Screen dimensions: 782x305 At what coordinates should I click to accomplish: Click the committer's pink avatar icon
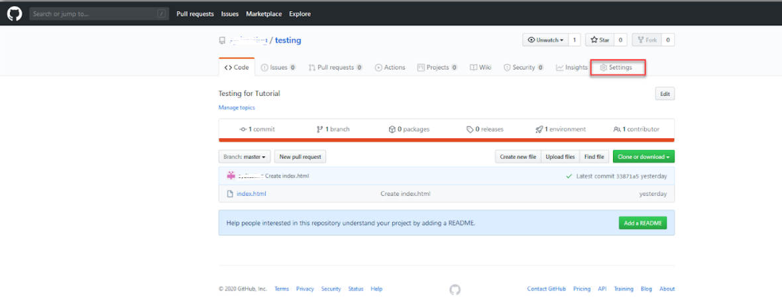[x=231, y=175]
